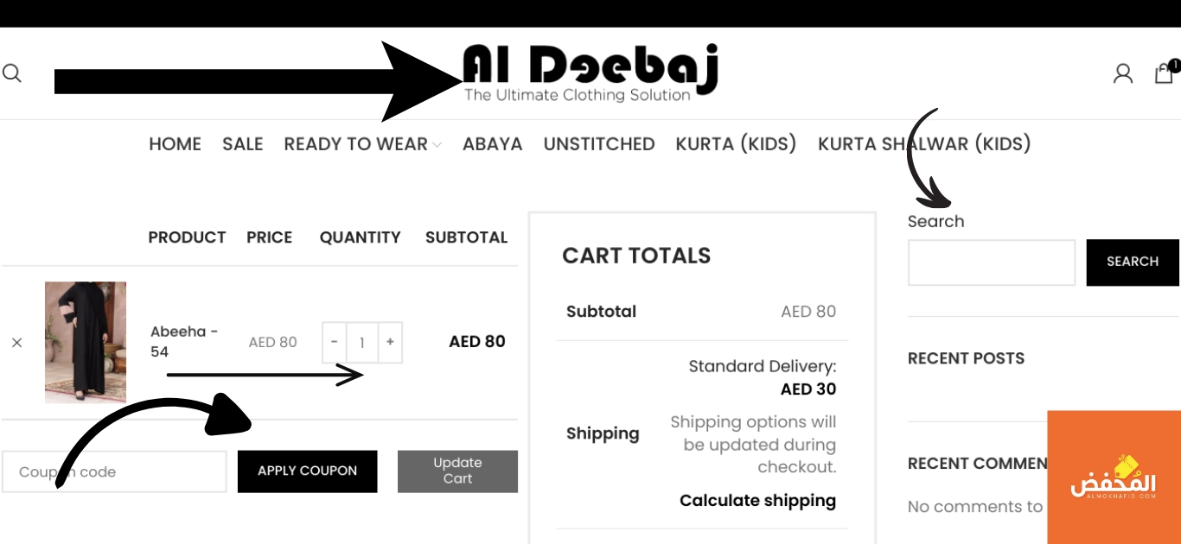Viewport: 1181px width, 544px height.
Task: Open the Abaya category
Action: point(492,144)
